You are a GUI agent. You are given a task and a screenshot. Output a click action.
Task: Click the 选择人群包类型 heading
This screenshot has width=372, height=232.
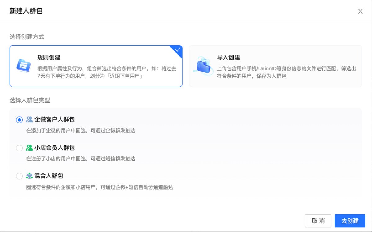[30, 100]
